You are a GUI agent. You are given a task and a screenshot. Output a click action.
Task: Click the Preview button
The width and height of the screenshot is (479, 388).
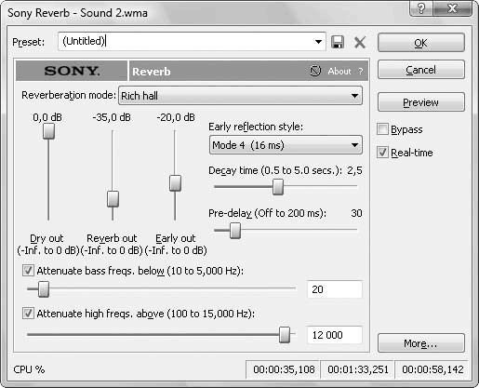421,102
